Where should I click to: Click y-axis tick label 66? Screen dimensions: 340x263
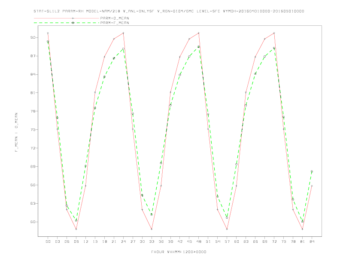tap(33, 185)
